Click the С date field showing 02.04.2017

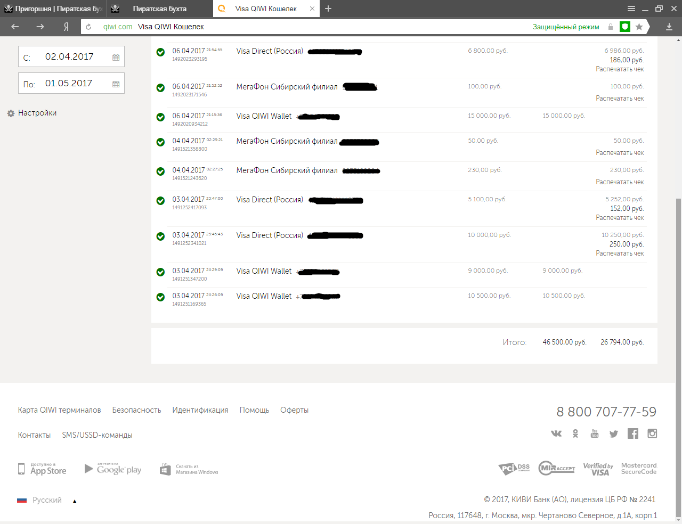(x=71, y=57)
